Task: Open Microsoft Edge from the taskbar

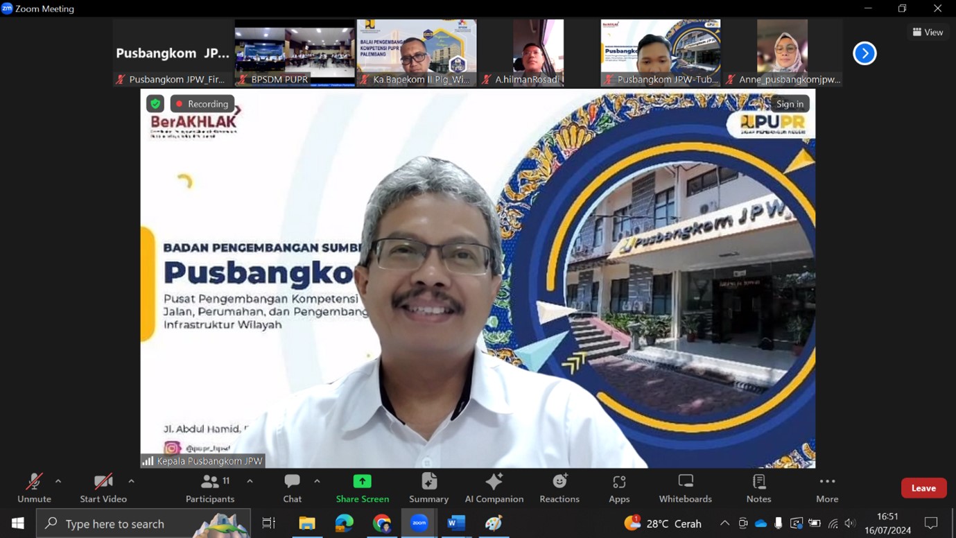Action: pyautogui.click(x=345, y=523)
